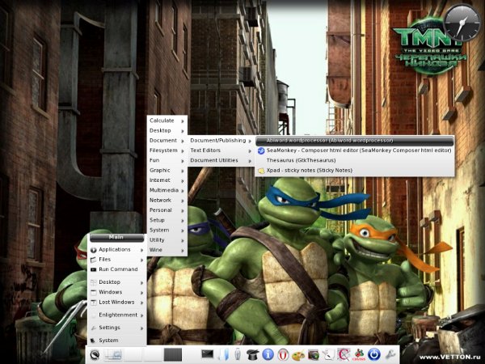
Task: Click the Main menu title bar
Action: coord(117,237)
